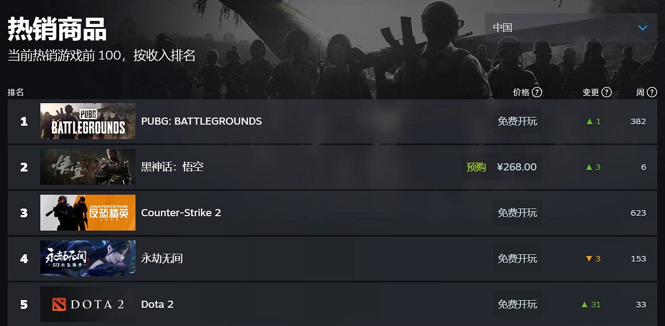The image size is (665, 326).
Task: Click the Counter-Strike 2 cover image
Action: [x=88, y=212]
